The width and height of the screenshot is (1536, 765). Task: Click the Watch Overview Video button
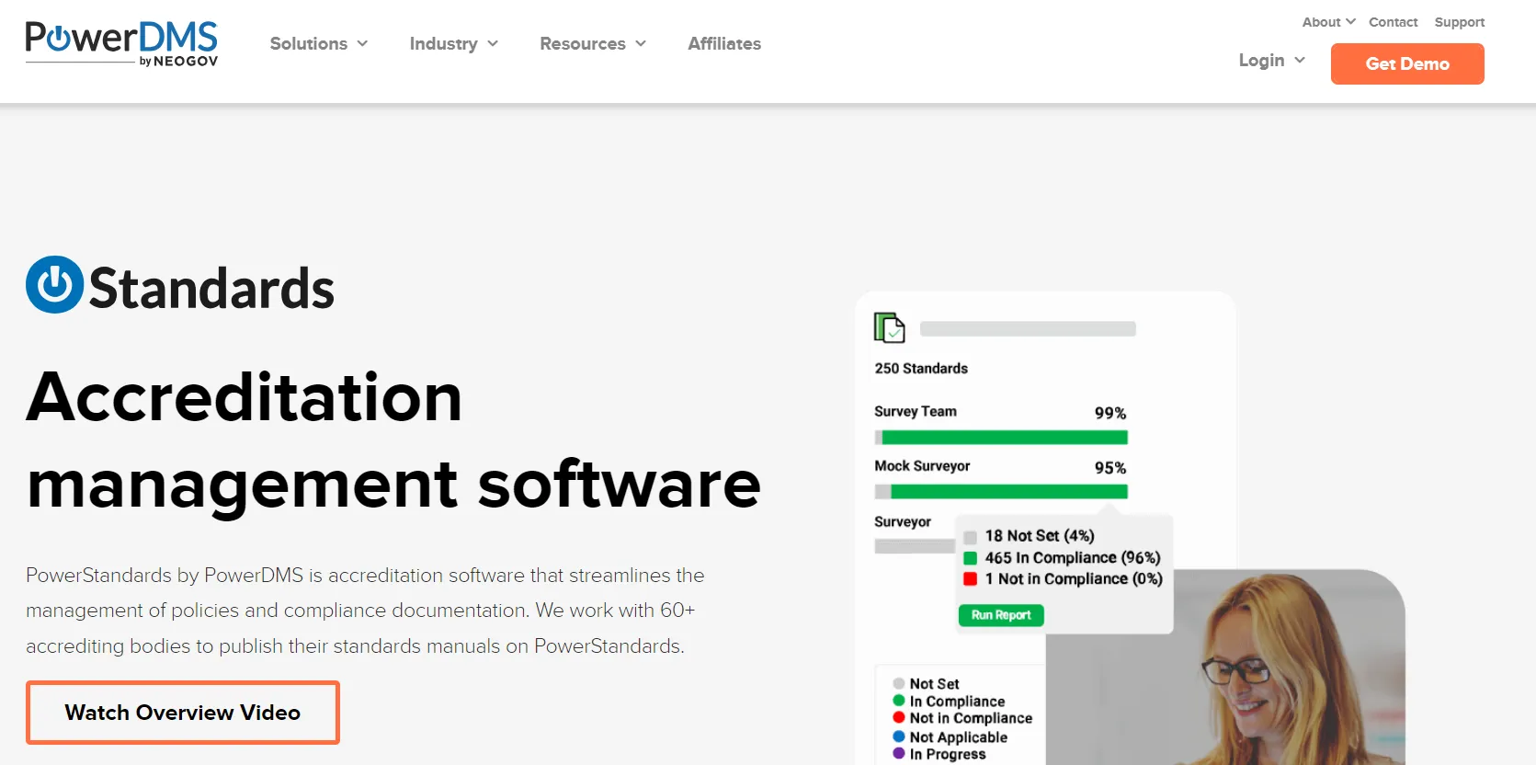(183, 713)
